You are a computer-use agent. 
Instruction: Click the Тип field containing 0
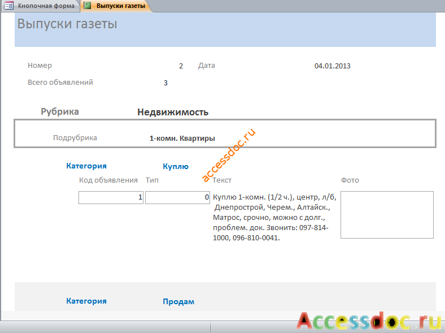[178, 197]
